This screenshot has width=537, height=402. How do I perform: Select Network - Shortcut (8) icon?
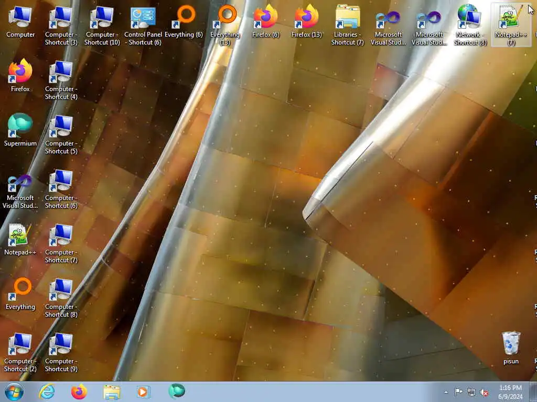(x=470, y=26)
